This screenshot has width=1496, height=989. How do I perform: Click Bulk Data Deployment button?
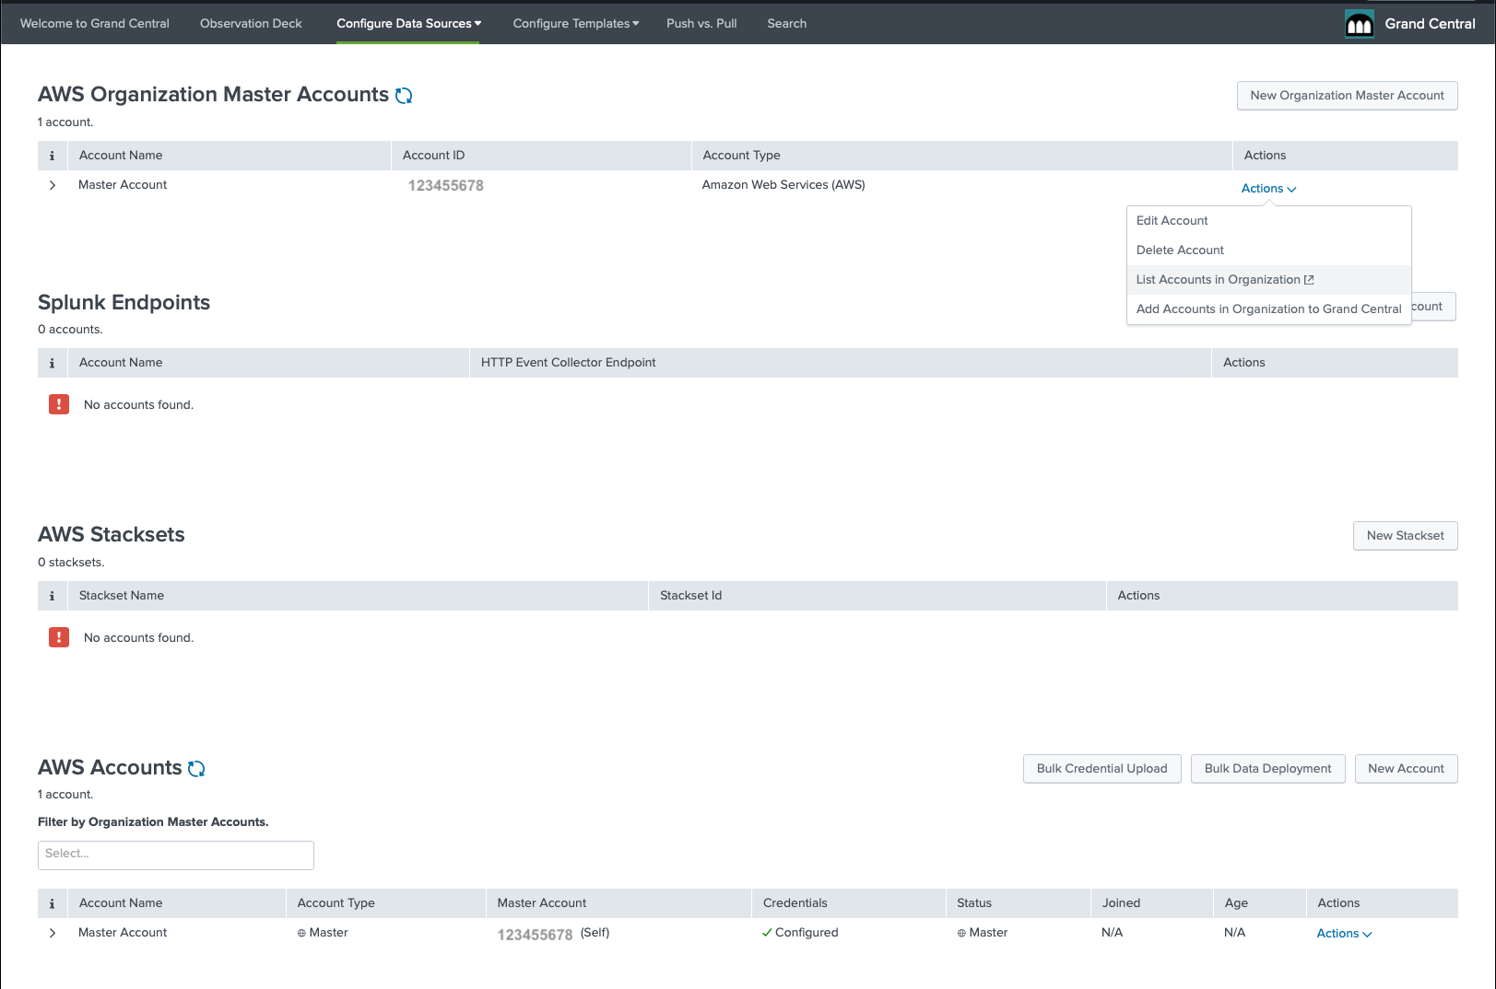click(1267, 769)
